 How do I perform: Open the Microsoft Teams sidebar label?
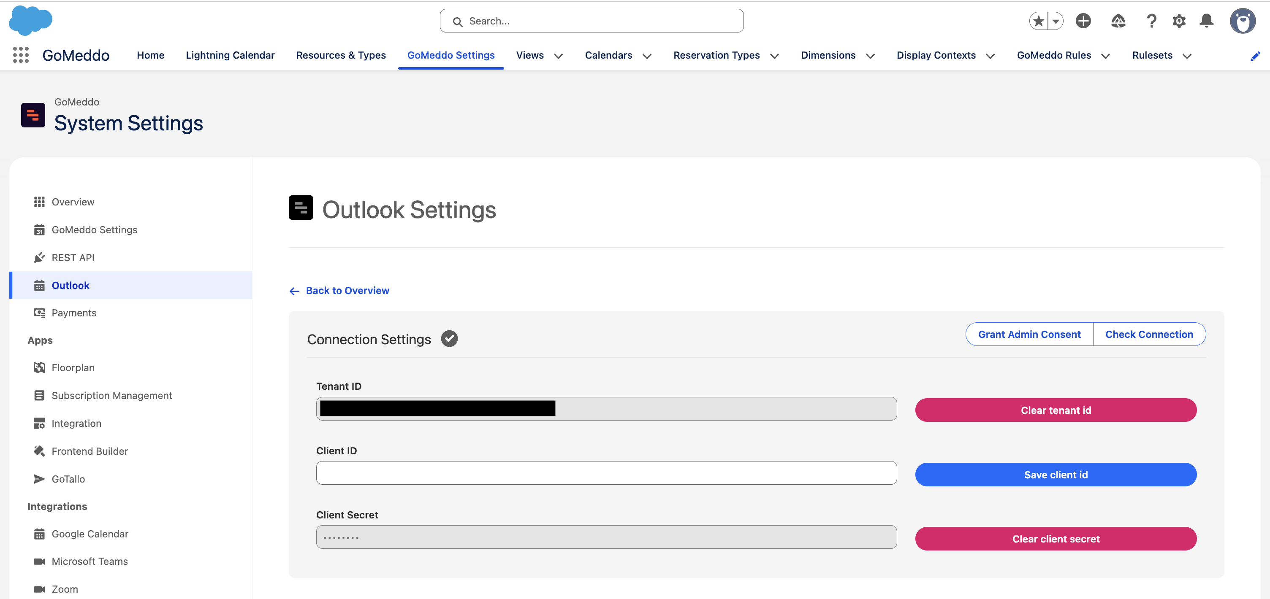[90, 561]
